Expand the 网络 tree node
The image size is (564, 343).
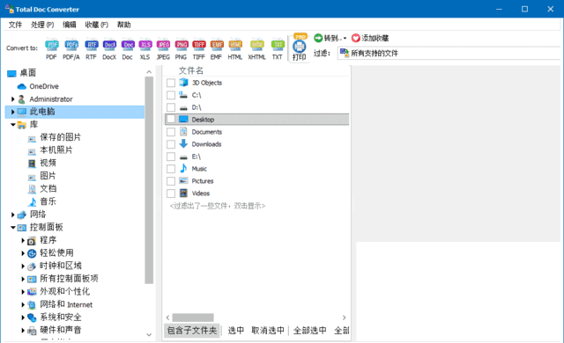pos(12,215)
